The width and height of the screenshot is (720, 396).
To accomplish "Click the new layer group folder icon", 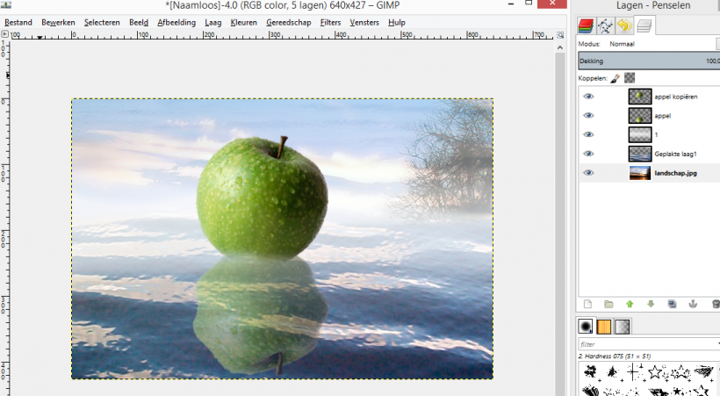I will point(608,304).
